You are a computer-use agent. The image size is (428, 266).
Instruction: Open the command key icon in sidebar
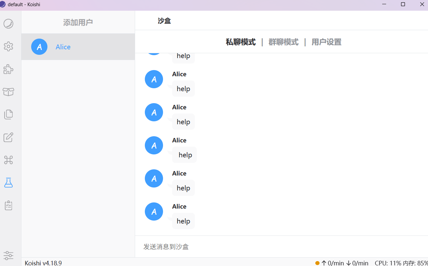click(8, 160)
